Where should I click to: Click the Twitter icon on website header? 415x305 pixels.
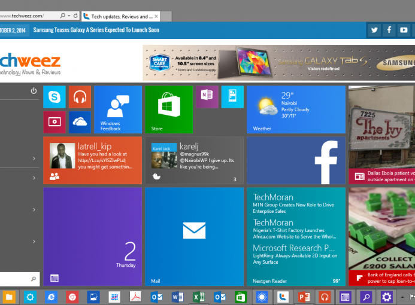click(374, 30)
